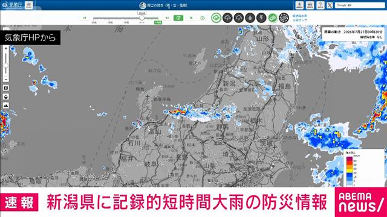Screen dimensions: 387x217
Task: Click the Google search field
Action: pos(360,5)
